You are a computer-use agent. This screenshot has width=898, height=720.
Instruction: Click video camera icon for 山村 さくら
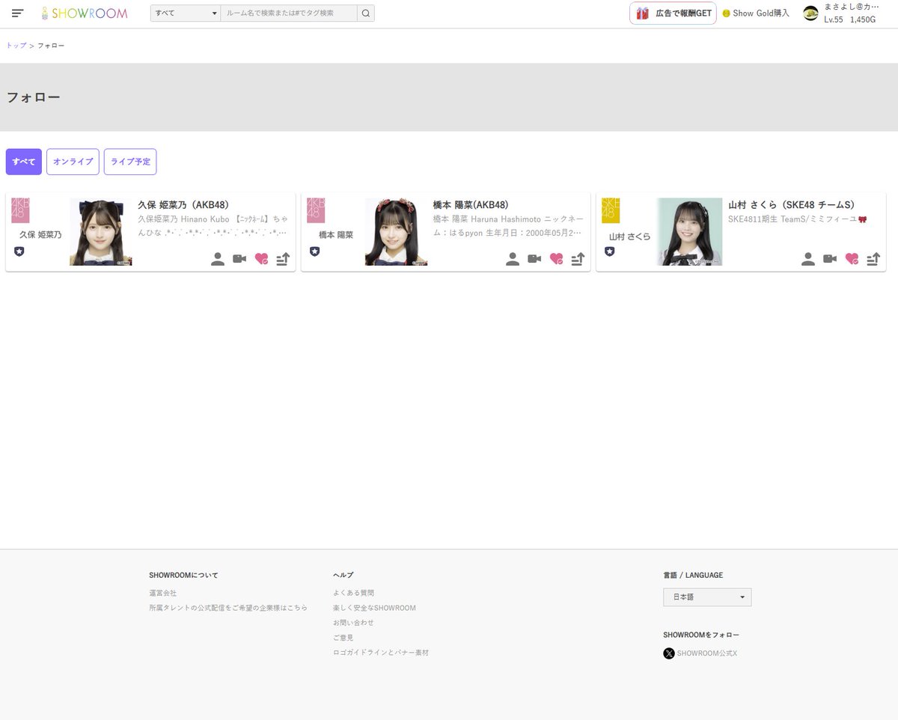tap(830, 259)
